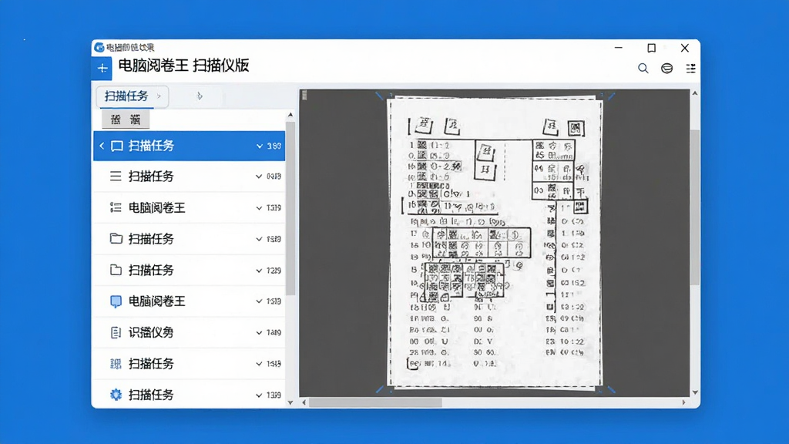The image size is (789, 444).
Task: Click preview scrollbar up arrow
Action: 695,93
